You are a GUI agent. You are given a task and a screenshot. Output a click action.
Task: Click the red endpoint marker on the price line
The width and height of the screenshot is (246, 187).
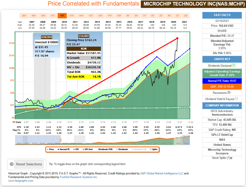tap(177, 38)
